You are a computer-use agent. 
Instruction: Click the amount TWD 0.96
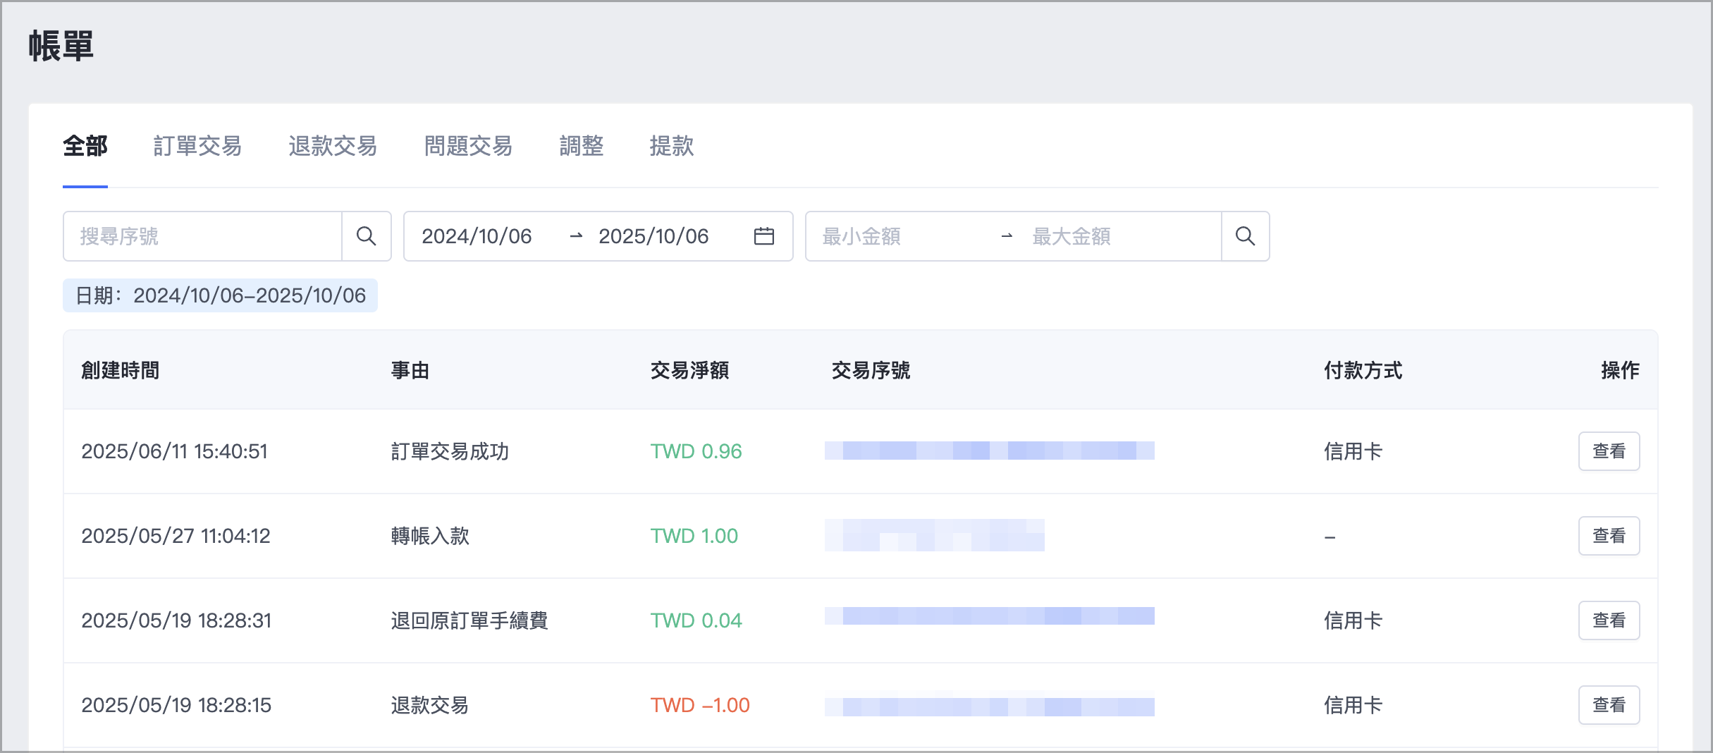696,451
